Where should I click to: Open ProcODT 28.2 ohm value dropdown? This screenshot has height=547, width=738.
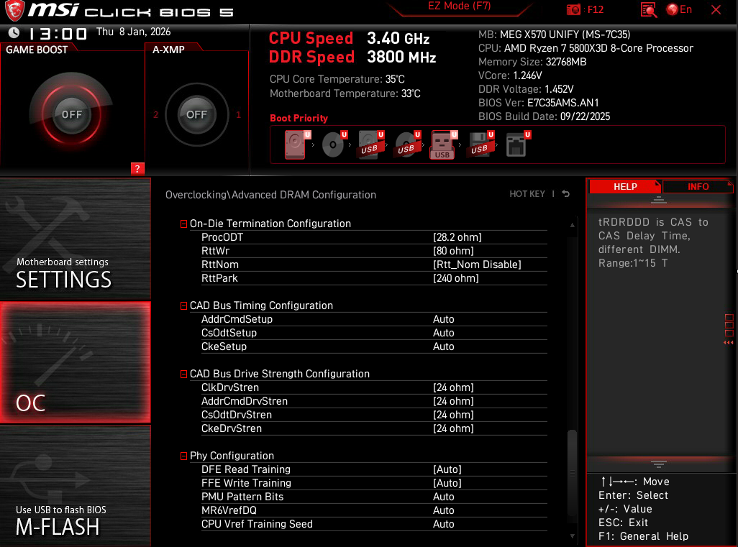[457, 237]
